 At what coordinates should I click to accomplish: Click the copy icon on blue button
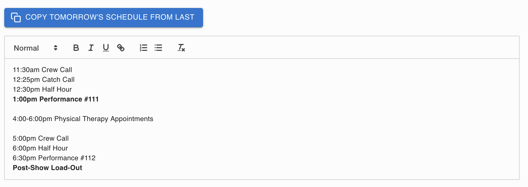point(16,17)
